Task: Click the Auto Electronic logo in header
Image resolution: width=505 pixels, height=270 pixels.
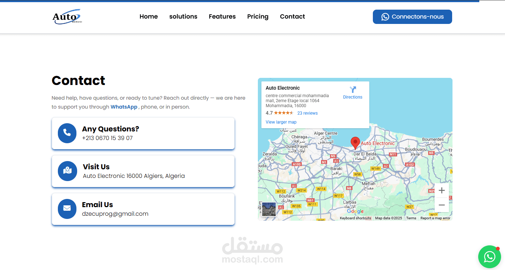Action: (x=67, y=17)
